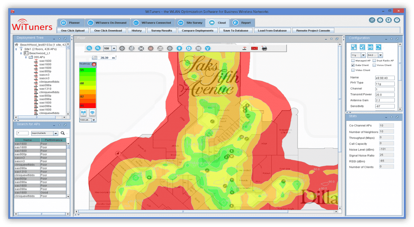Click the orange -82 color band in legend

(88, 97)
